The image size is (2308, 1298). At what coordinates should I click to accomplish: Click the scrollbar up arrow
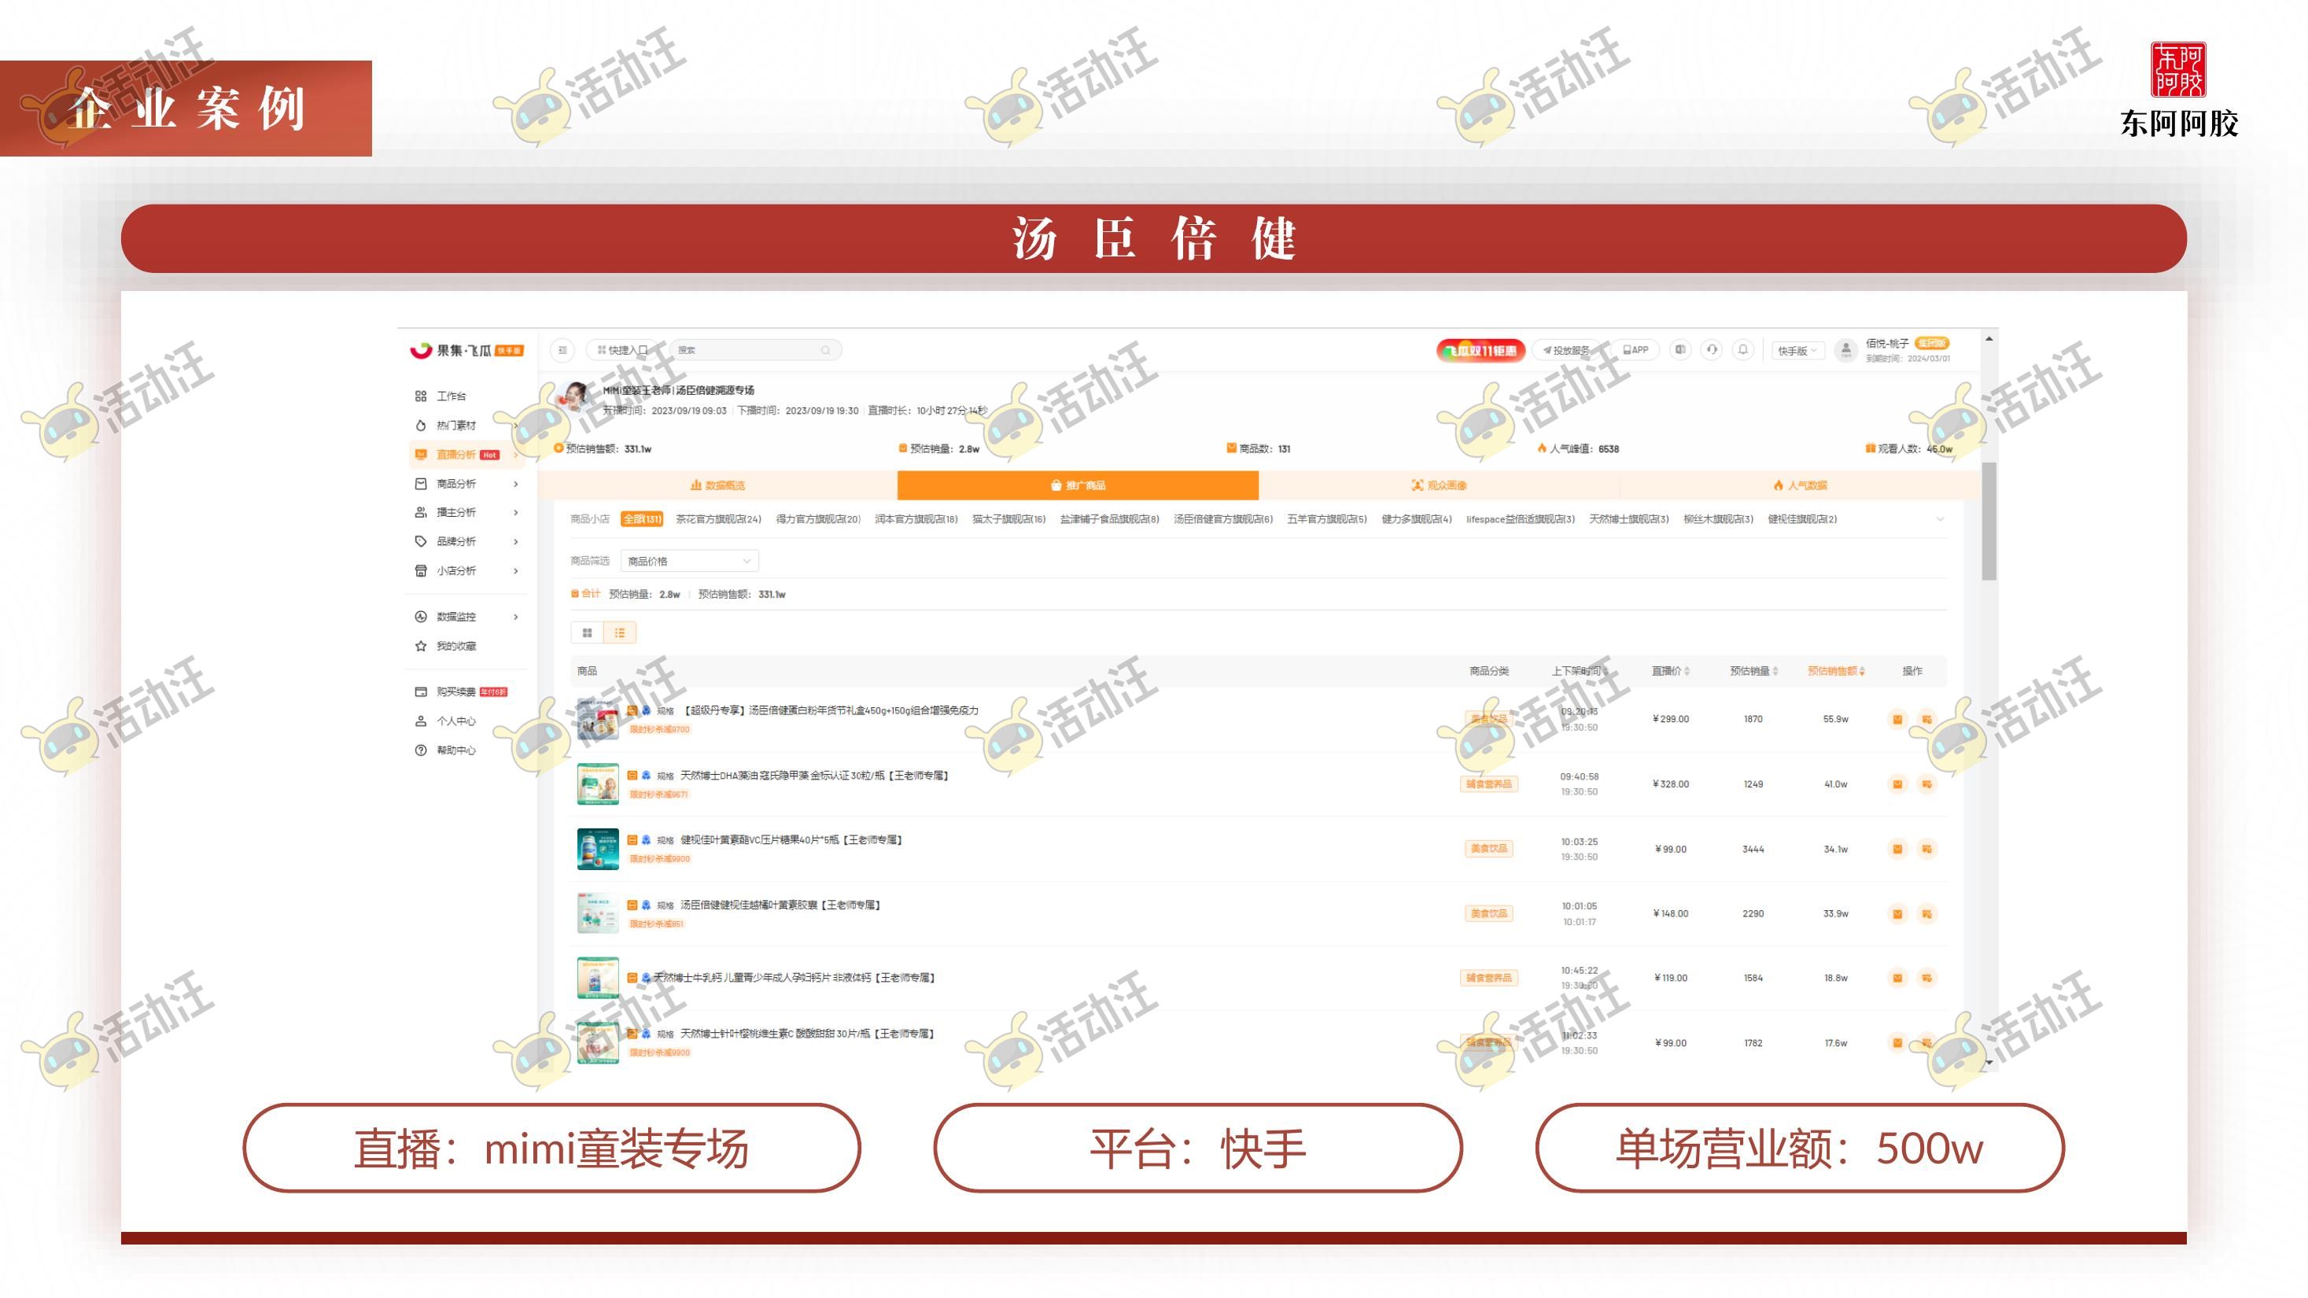tap(1988, 338)
